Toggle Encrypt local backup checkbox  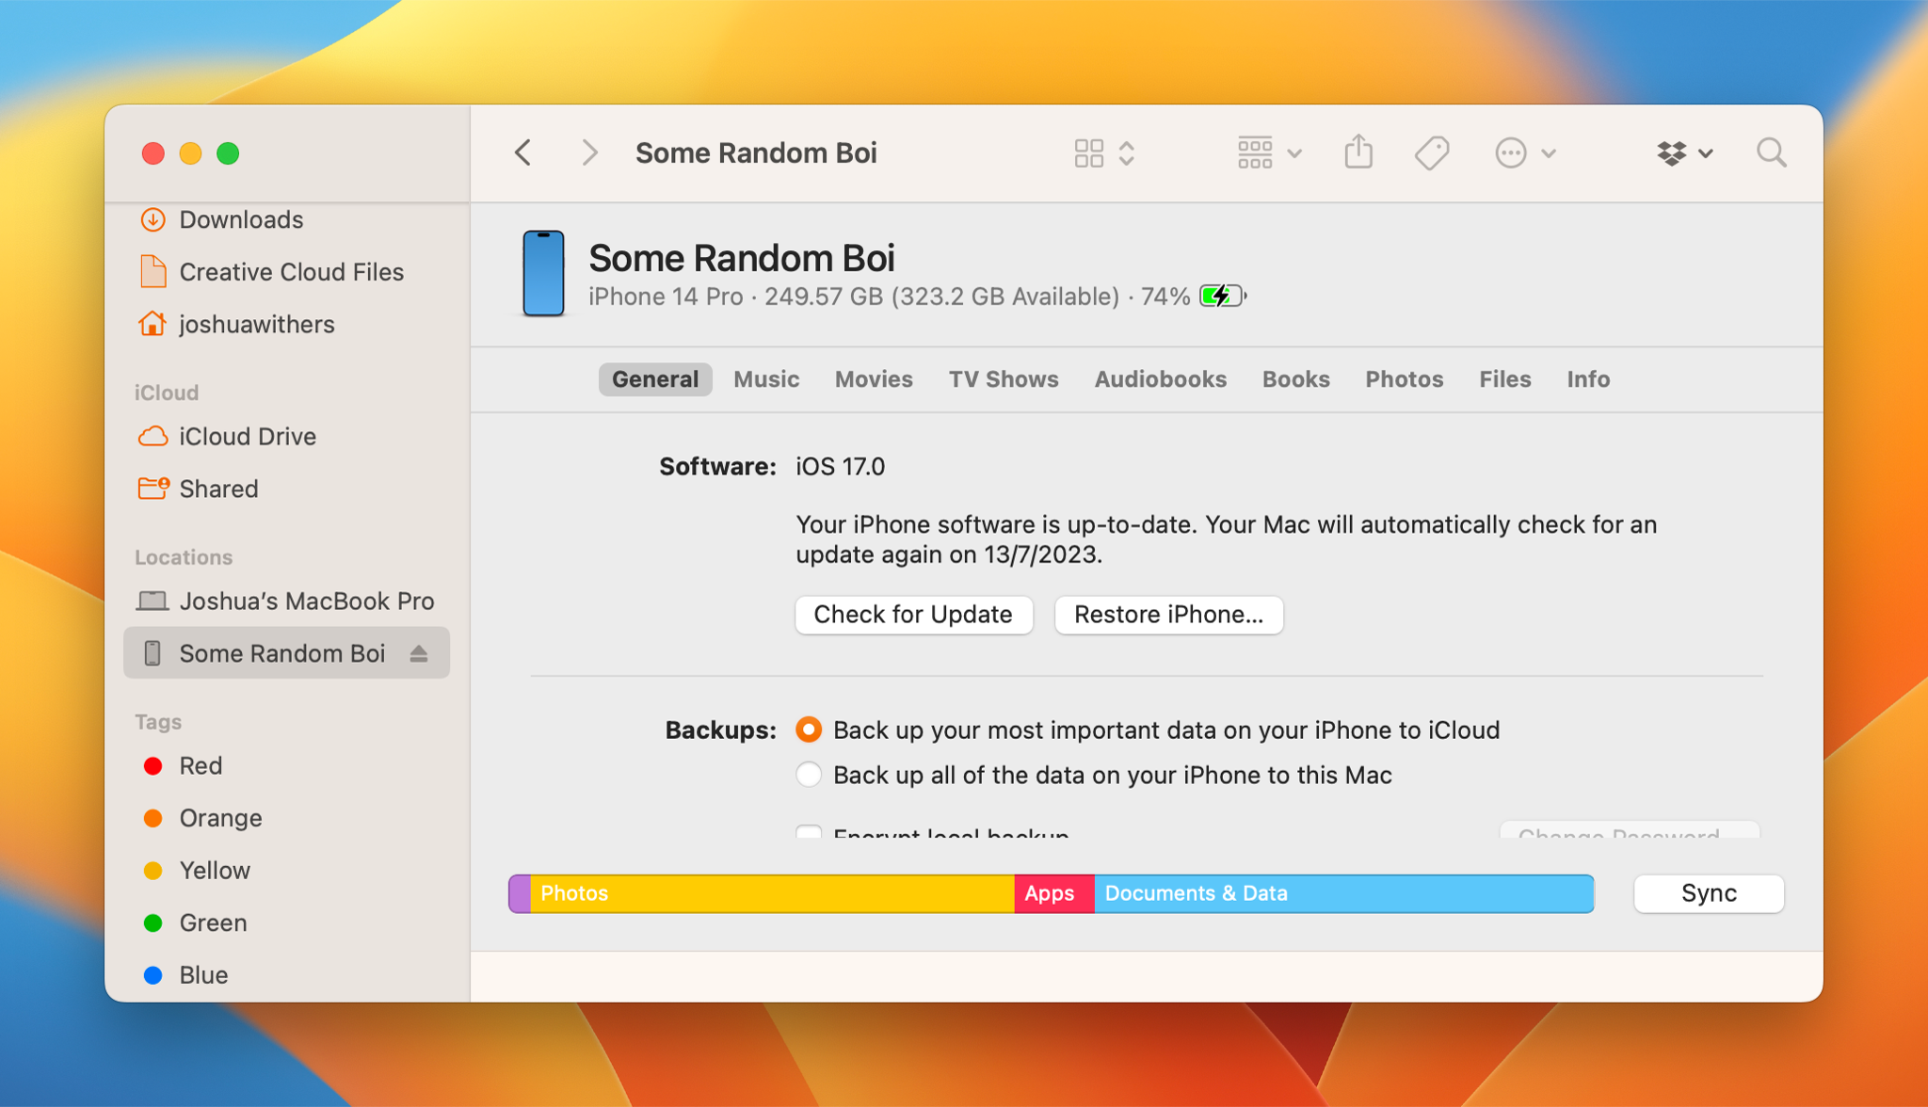pyautogui.click(x=809, y=832)
